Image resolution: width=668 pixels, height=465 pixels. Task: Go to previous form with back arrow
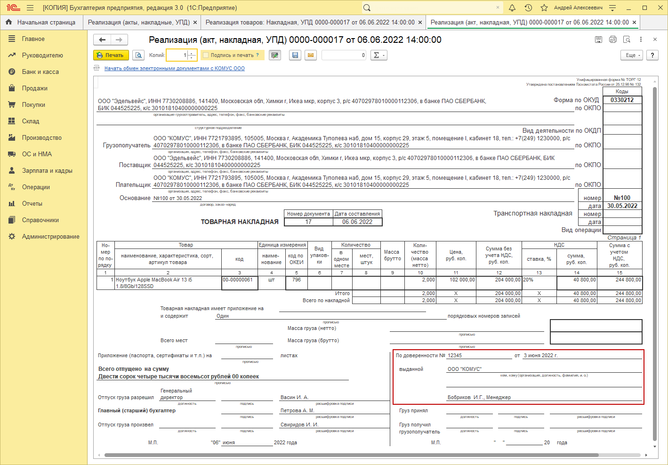[102, 40]
